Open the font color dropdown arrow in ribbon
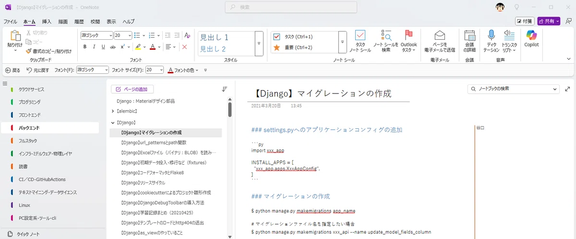The height and width of the screenshot is (239, 576). point(159,47)
